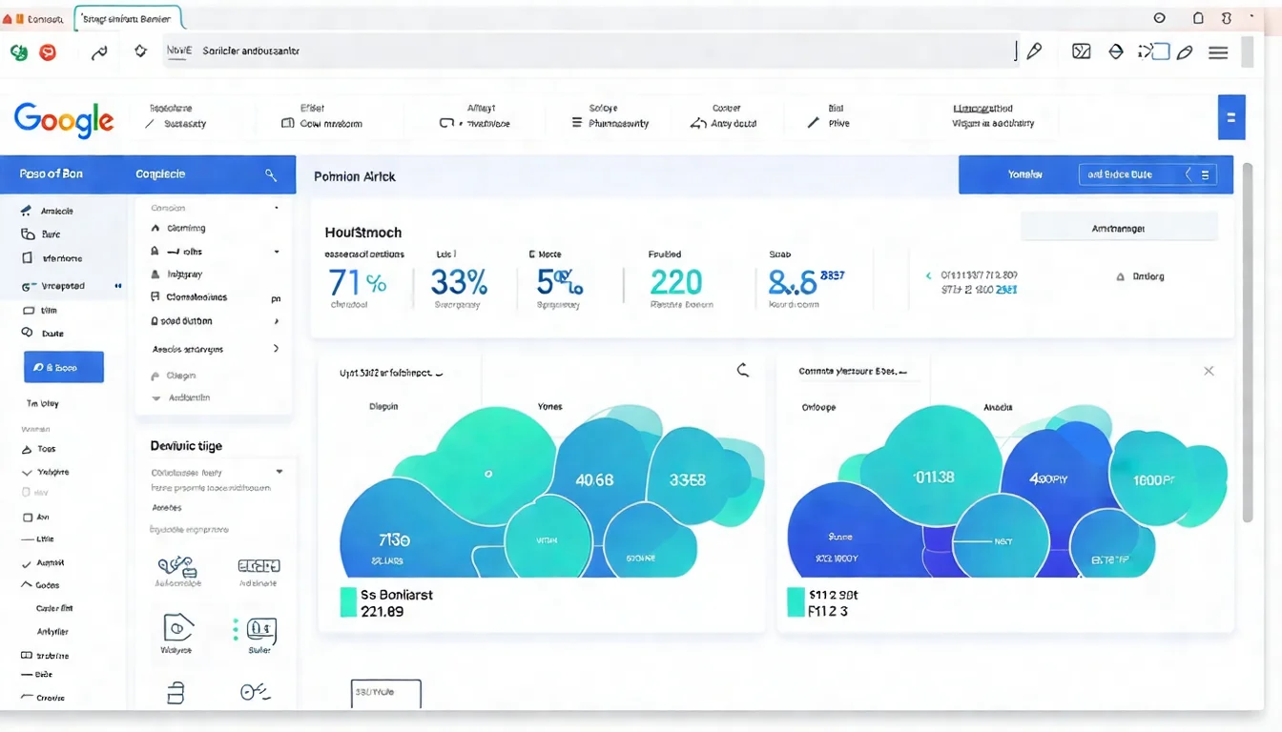Select Pharmacounty in the top navigation menu

click(x=620, y=122)
